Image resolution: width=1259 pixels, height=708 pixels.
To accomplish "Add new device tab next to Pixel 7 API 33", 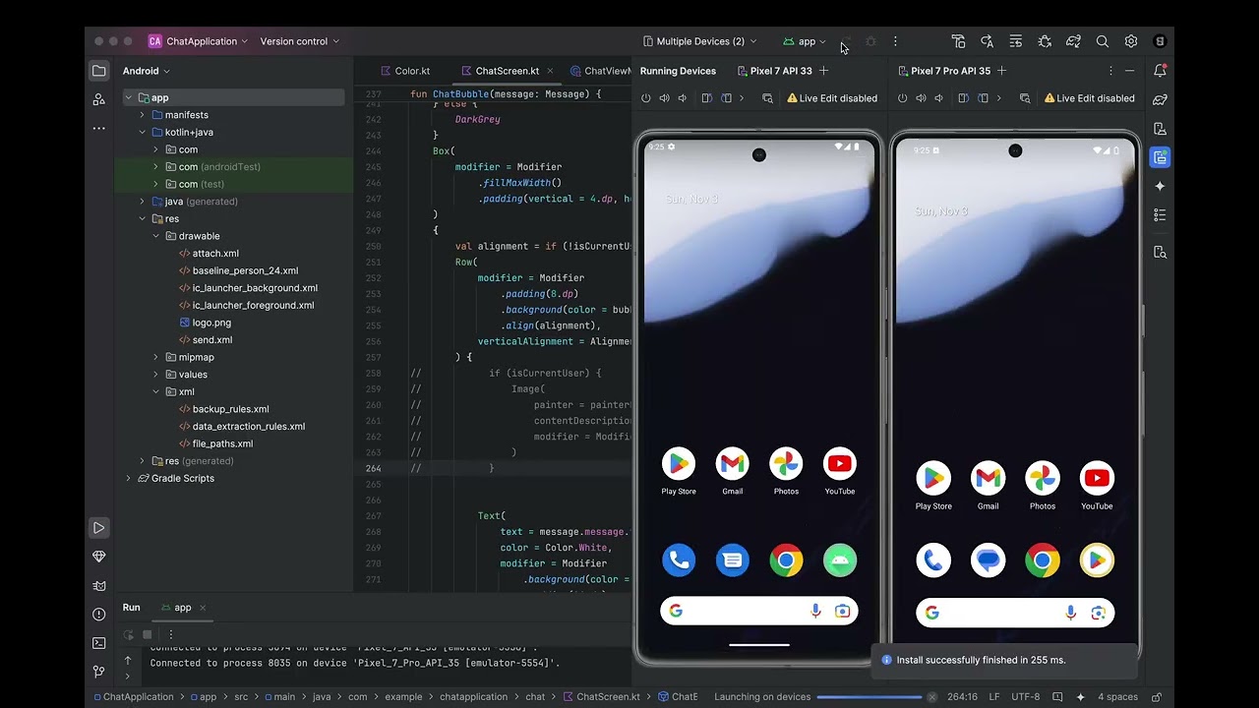I will coord(824,71).
